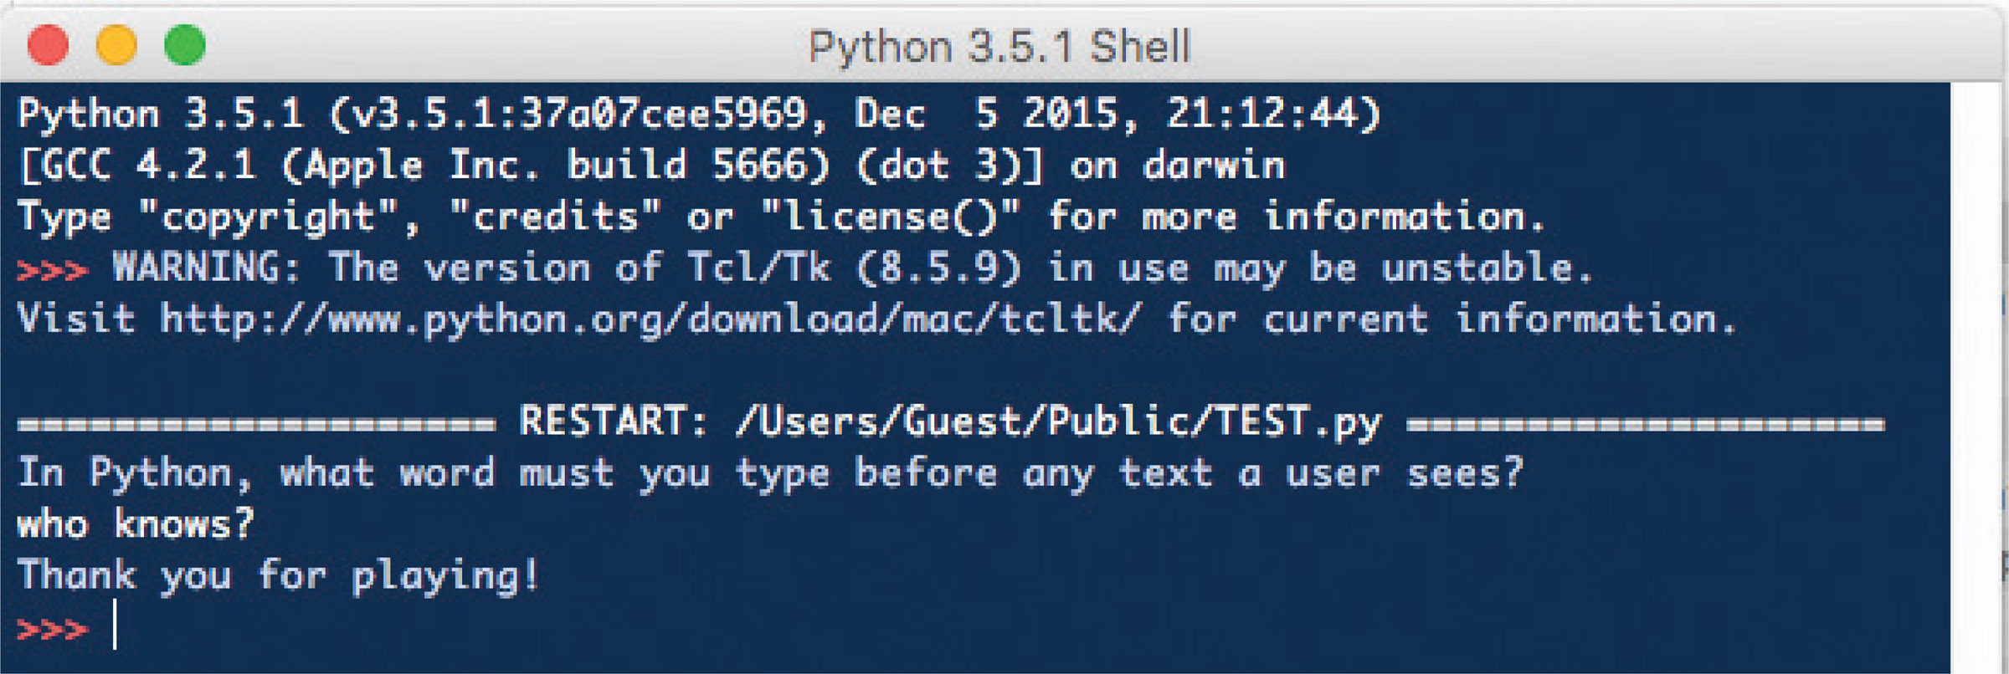Minimize the window using yellow button

click(x=116, y=44)
